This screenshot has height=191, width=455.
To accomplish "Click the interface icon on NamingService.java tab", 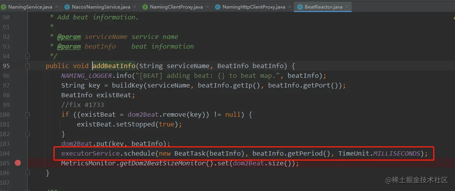I will (x=3, y=7).
